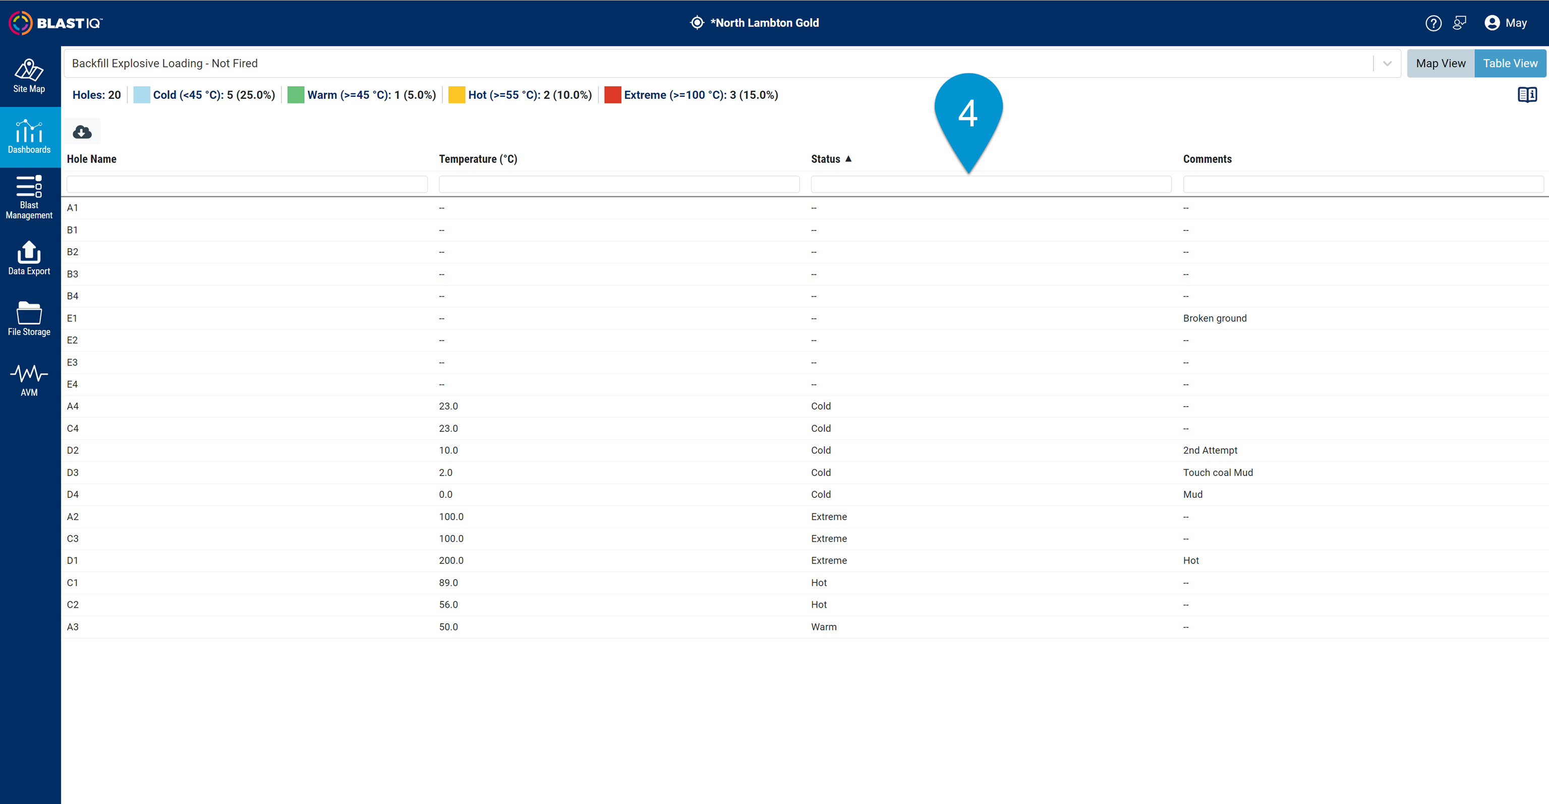The image size is (1549, 804).
Task: Open the Site Map sidebar icon
Action: point(29,76)
